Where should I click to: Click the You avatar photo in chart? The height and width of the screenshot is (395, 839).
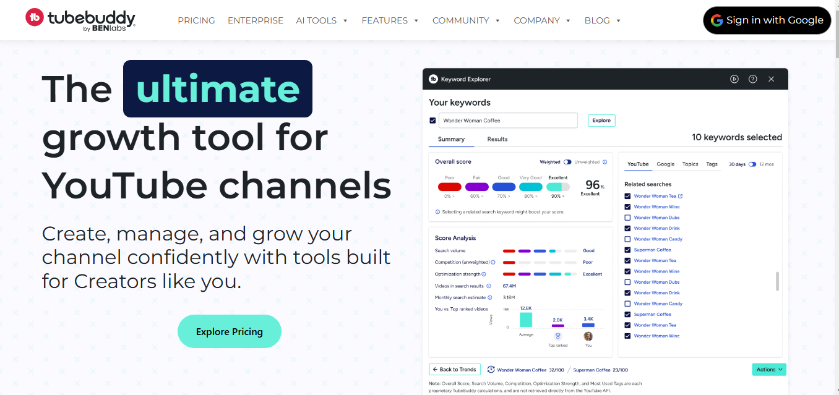(x=588, y=336)
